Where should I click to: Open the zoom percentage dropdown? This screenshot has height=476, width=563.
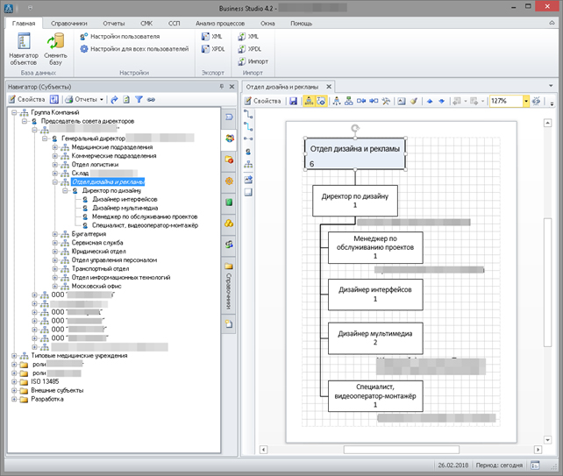coord(526,101)
